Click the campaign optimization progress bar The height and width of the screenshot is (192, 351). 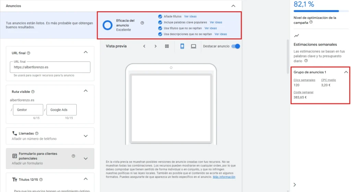[316, 11]
